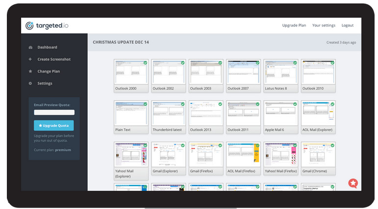Click the "Current plan: premium" text
This screenshot has width=378, height=209.
click(52, 150)
